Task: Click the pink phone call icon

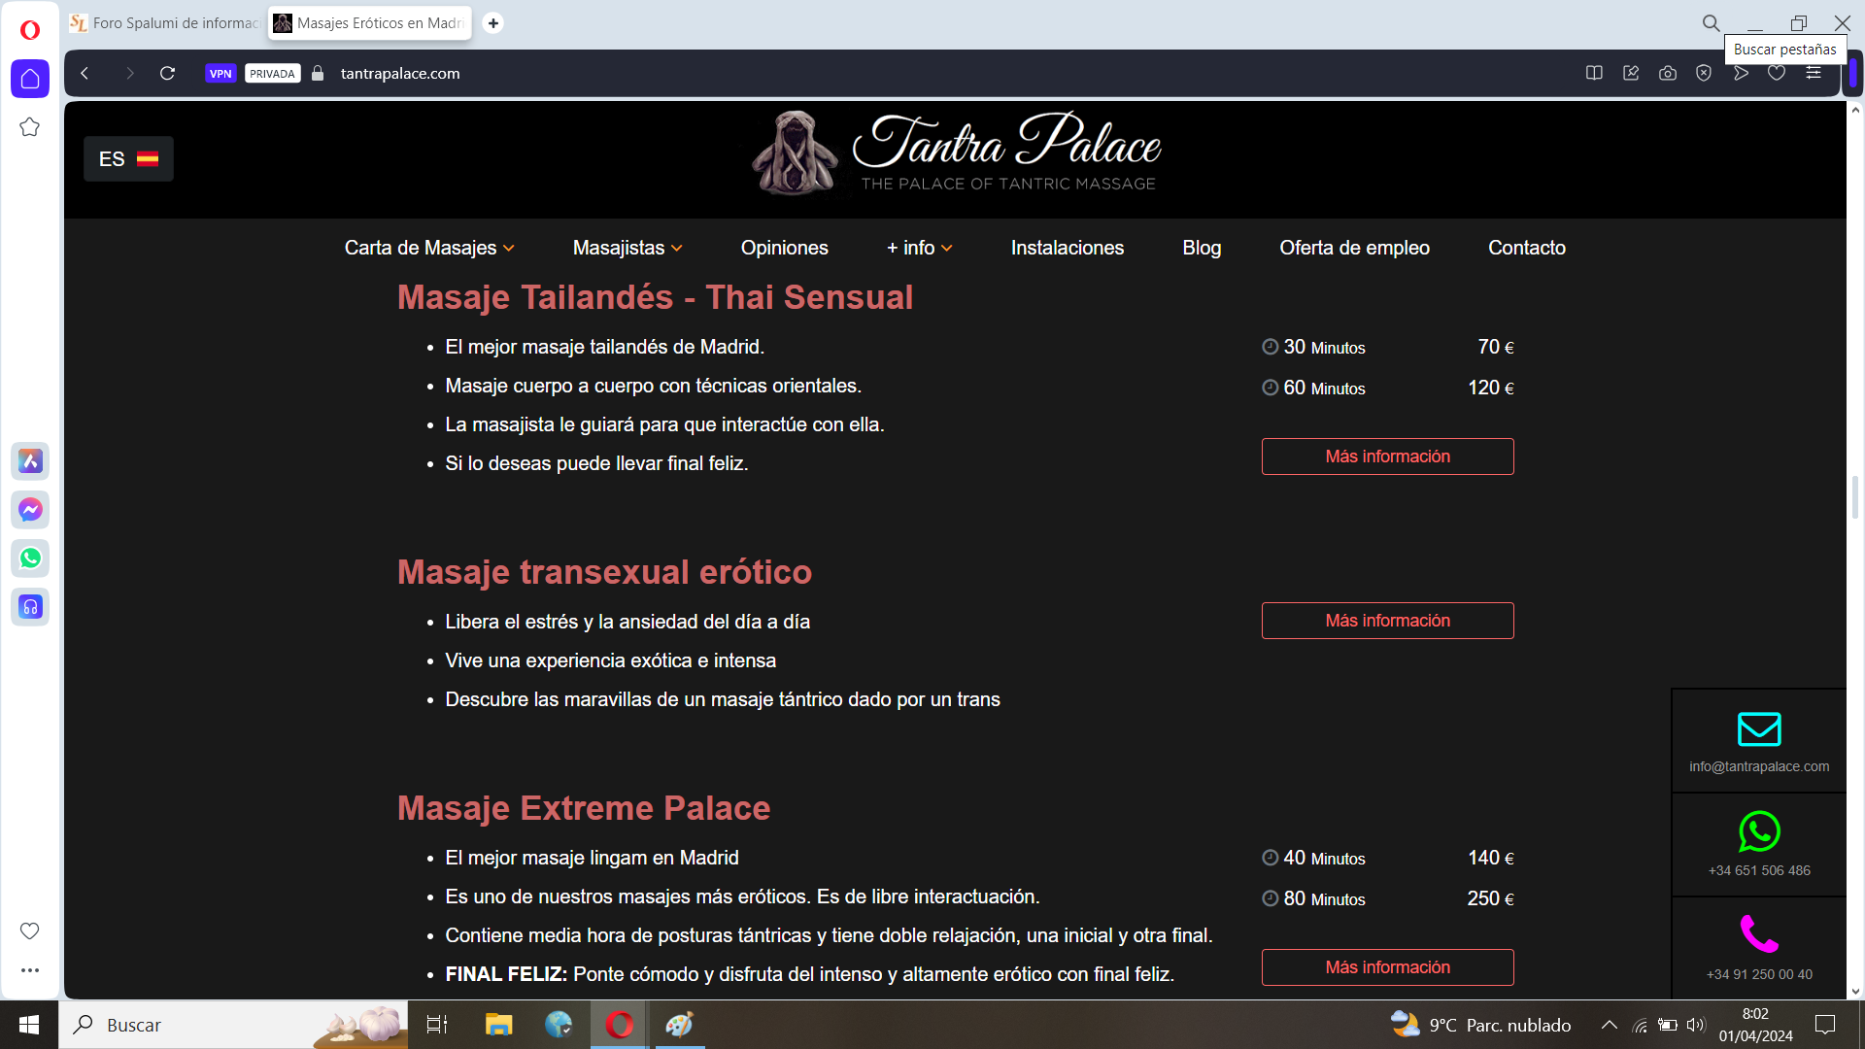Action: [1759, 934]
